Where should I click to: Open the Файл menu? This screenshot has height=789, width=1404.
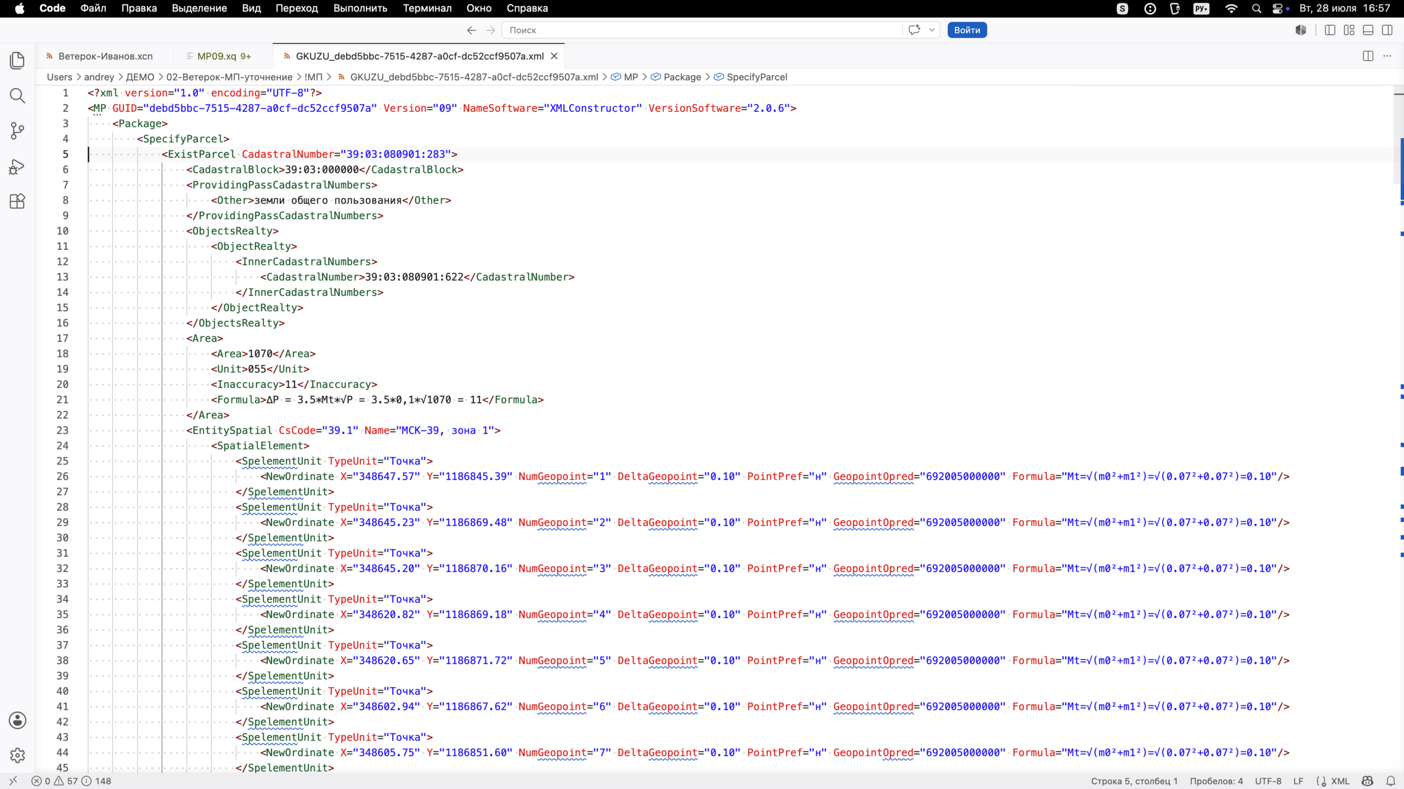(93, 8)
